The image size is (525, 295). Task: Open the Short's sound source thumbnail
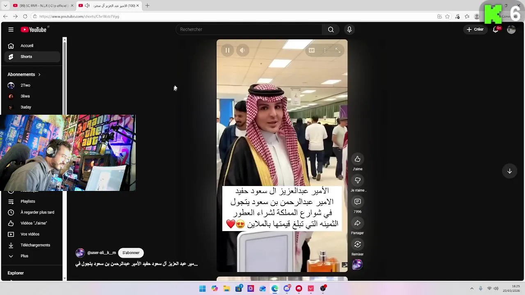[358, 265]
